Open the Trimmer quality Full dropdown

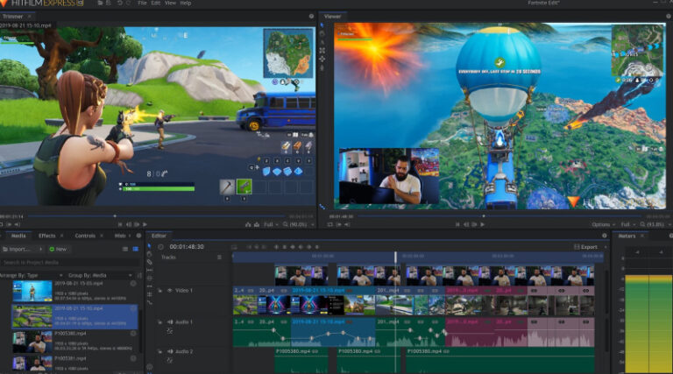pos(271,224)
